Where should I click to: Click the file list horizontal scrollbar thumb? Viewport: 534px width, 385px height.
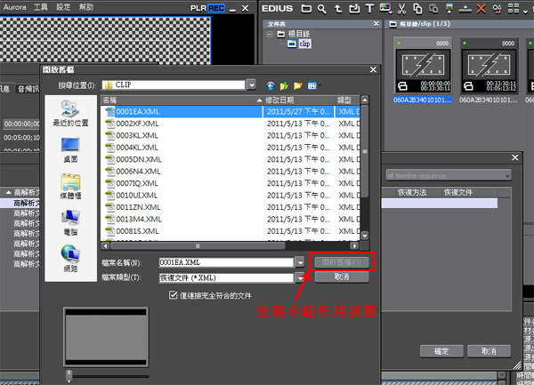[198, 245]
